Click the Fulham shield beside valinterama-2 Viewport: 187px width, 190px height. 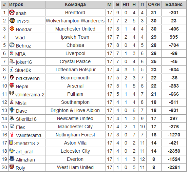pos(12,94)
